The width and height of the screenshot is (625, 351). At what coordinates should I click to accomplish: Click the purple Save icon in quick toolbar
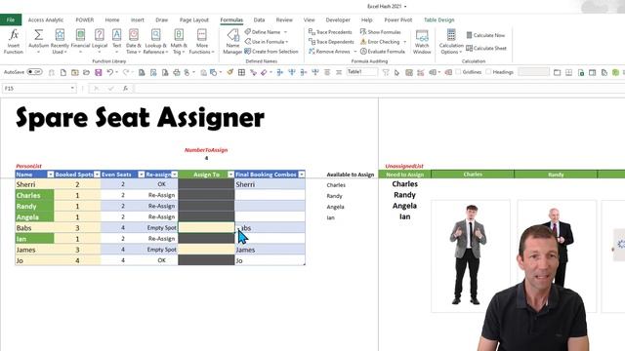[x=98, y=72]
